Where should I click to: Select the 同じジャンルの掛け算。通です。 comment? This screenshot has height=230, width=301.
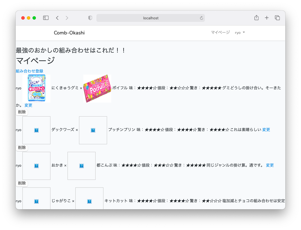235,165
